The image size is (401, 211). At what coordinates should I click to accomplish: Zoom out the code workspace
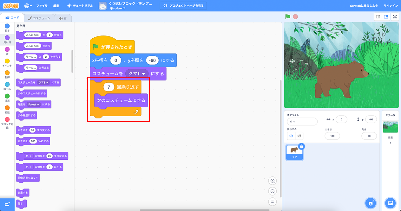coord(272,191)
